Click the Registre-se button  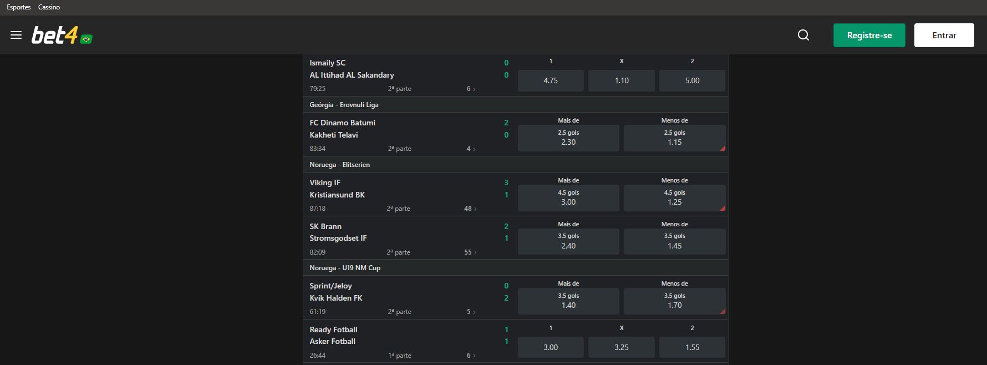(x=869, y=35)
